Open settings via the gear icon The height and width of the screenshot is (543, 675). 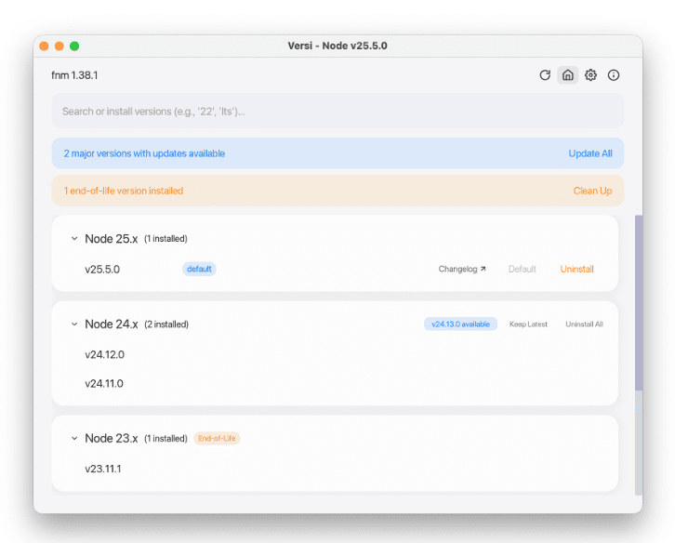click(590, 75)
